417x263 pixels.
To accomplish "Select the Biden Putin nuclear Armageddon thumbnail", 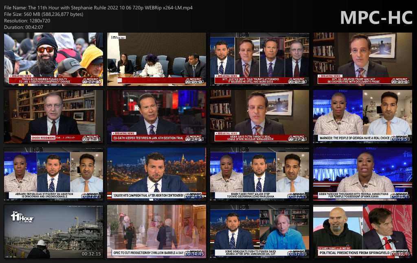I will pyautogui.click(x=259, y=117).
